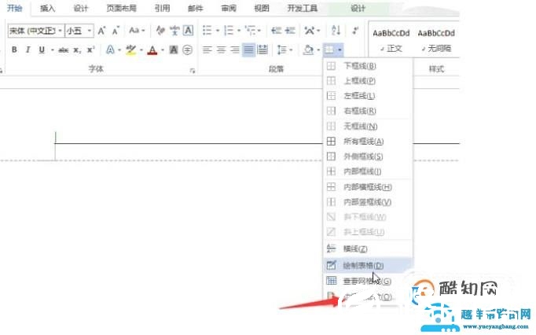Switch to the 页面布局 tab

click(x=121, y=8)
